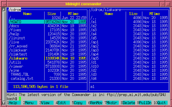Click the 8Delete function key
This screenshot has width=172, height=107.
click(128, 103)
